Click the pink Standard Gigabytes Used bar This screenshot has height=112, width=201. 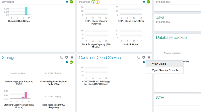click(x=26, y=95)
